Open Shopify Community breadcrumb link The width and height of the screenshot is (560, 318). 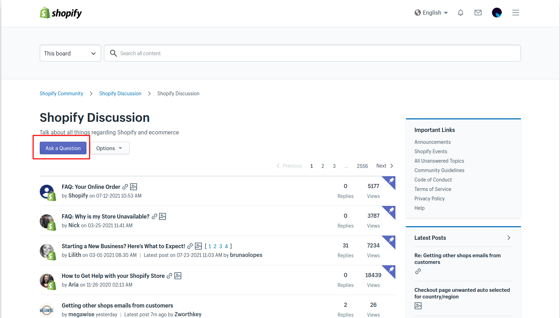[x=61, y=94]
